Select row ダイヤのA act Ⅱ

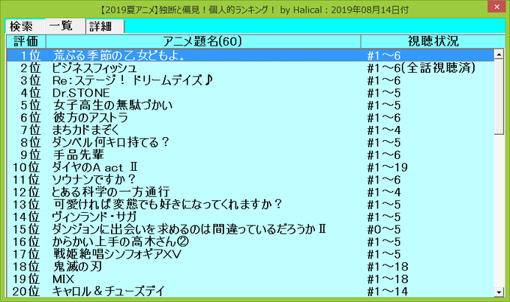tap(250, 167)
